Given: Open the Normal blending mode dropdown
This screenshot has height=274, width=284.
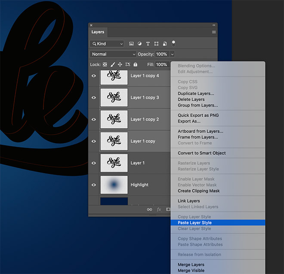Looking at the screenshot, I should click(x=113, y=54).
